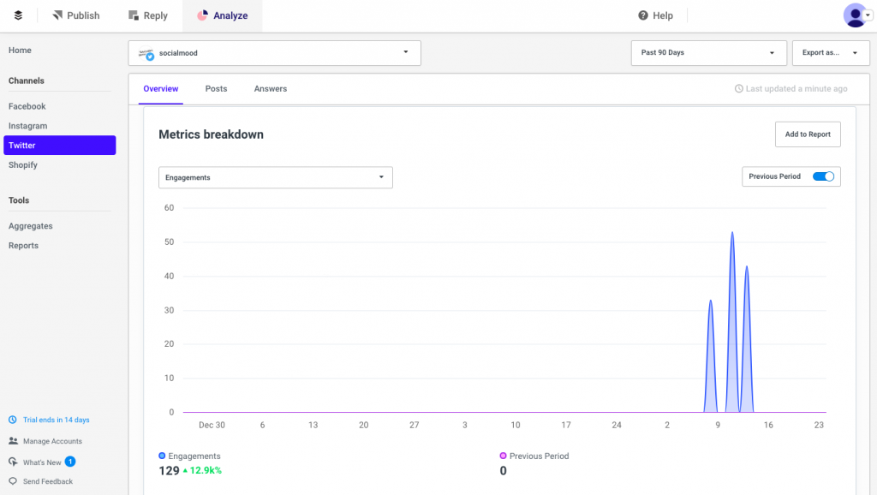Click the first chart peak near 33
This screenshot has width=877, height=495.
coord(710,301)
